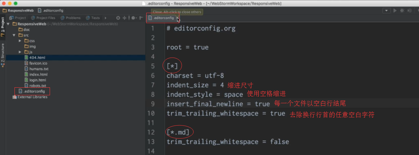Toggle the 1: Project side panel
Viewport: 419px width, 155px height.
3,27
